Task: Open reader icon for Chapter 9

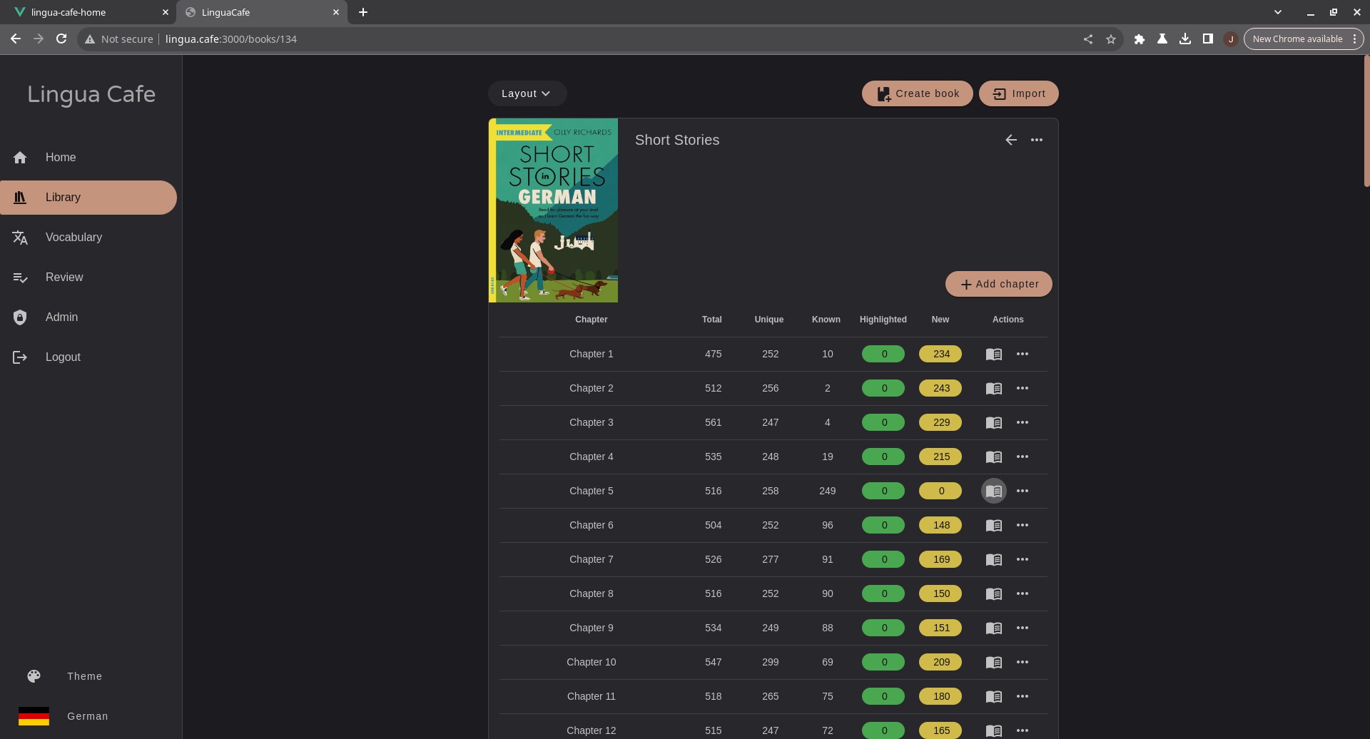Action: (x=993, y=628)
